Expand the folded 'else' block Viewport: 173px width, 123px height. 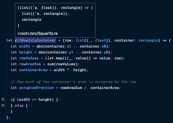pos(3,105)
